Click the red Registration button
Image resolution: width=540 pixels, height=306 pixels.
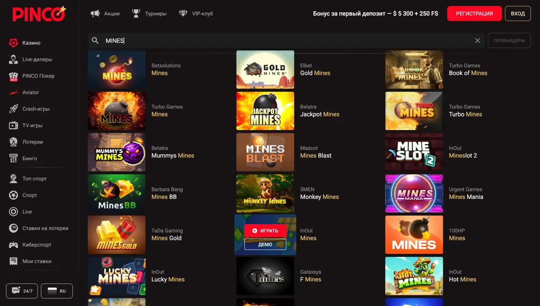(x=474, y=13)
